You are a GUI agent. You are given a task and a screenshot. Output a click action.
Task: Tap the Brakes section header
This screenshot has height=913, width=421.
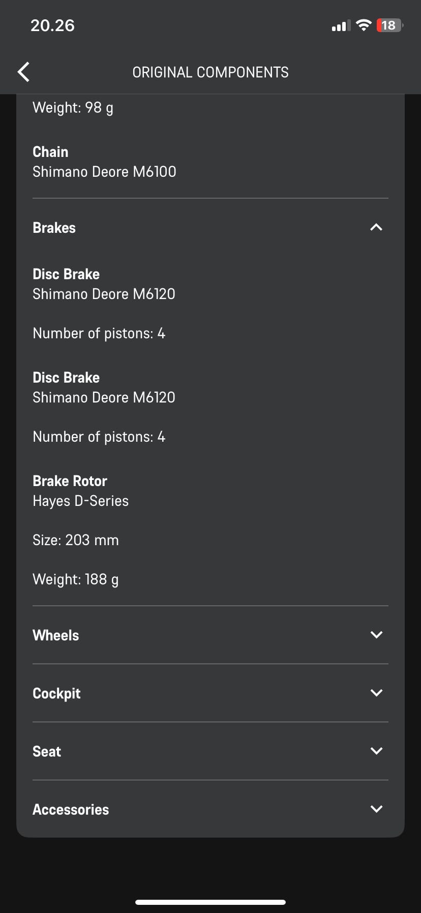coord(54,228)
